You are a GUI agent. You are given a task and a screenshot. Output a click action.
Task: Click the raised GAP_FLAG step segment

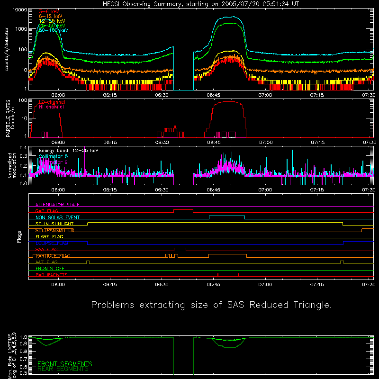point(183,210)
